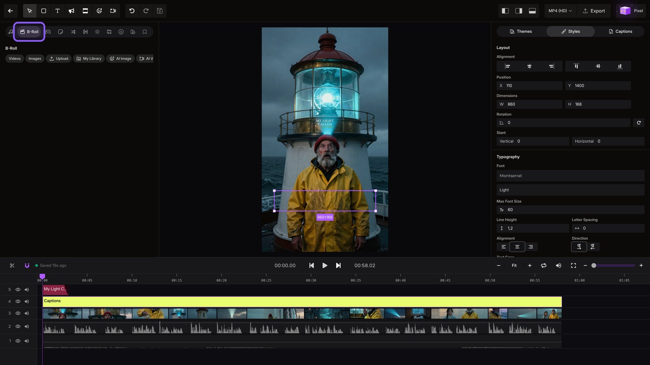Open the Montserrat font dropdown
This screenshot has width=650, height=365.
point(570,176)
